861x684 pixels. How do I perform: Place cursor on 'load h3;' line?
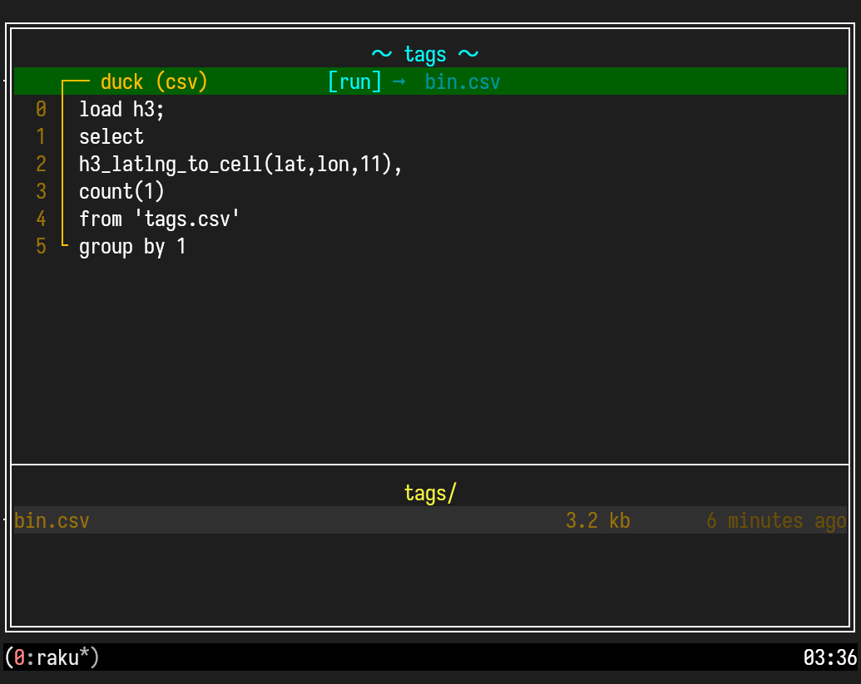[x=122, y=110]
